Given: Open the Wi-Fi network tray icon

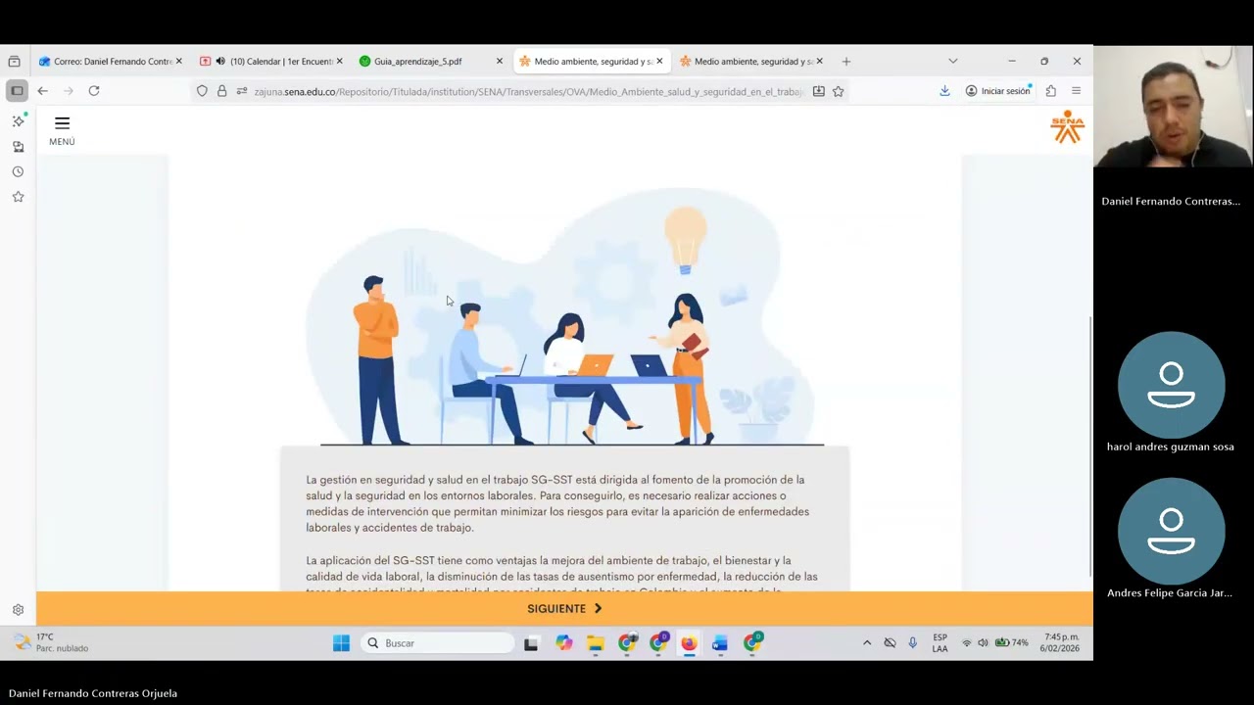Looking at the screenshot, I should click(967, 643).
